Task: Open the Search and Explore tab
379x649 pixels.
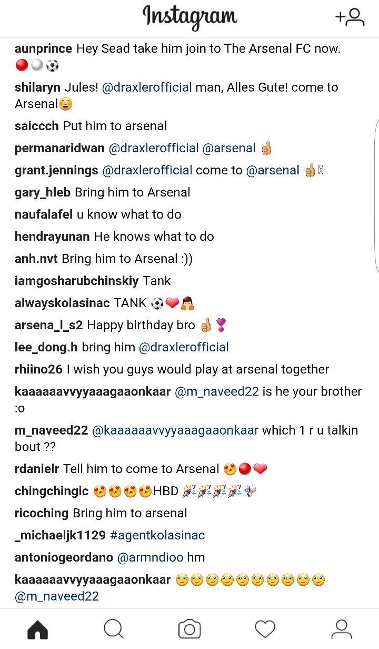Action: tap(113, 629)
